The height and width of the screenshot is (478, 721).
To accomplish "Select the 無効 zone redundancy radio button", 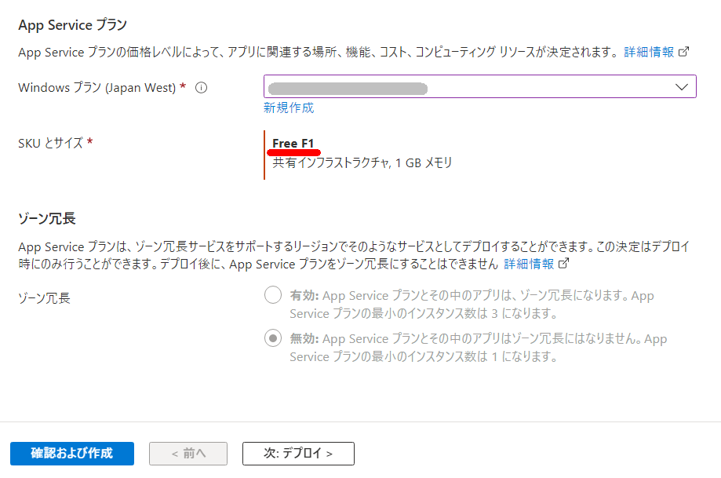I will click(273, 339).
